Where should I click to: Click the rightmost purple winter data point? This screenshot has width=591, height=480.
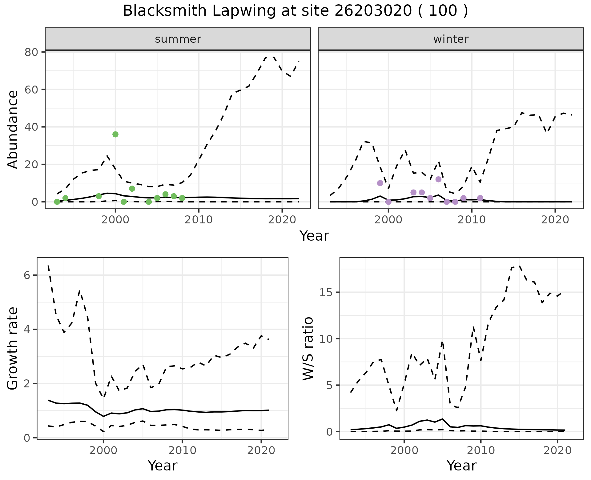pos(480,198)
